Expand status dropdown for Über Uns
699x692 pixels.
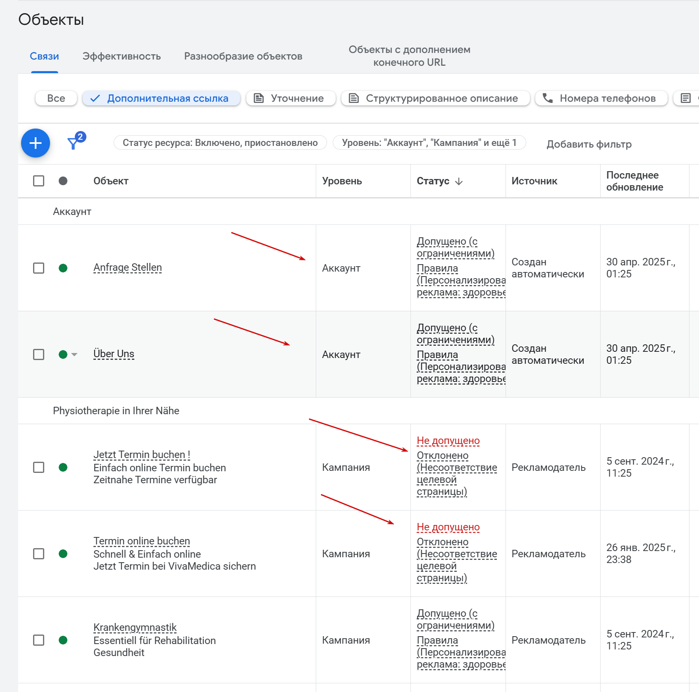click(x=74, y=355)
